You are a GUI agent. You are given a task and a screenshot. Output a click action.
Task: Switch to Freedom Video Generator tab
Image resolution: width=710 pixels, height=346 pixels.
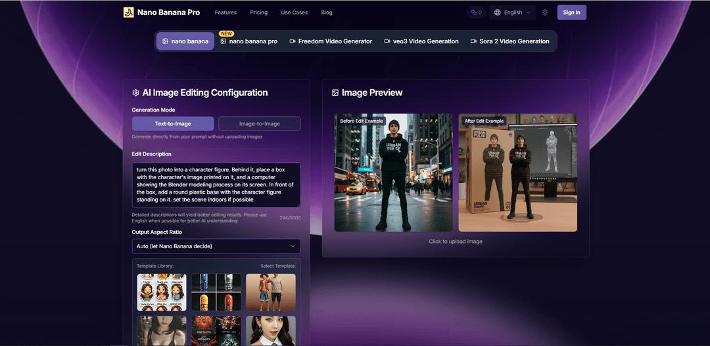click(331, 41)
